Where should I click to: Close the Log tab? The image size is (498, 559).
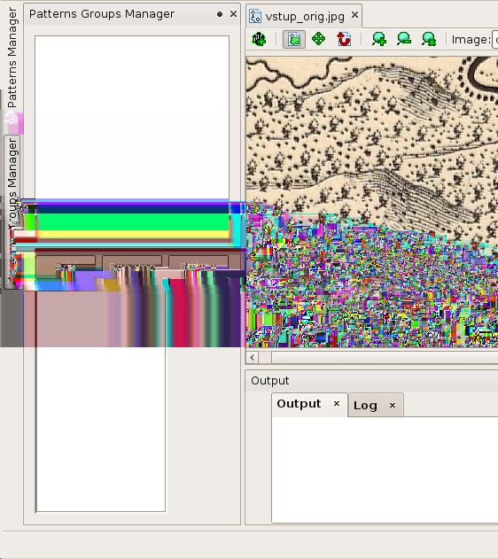pyautogui.click(x=393, y=406)
